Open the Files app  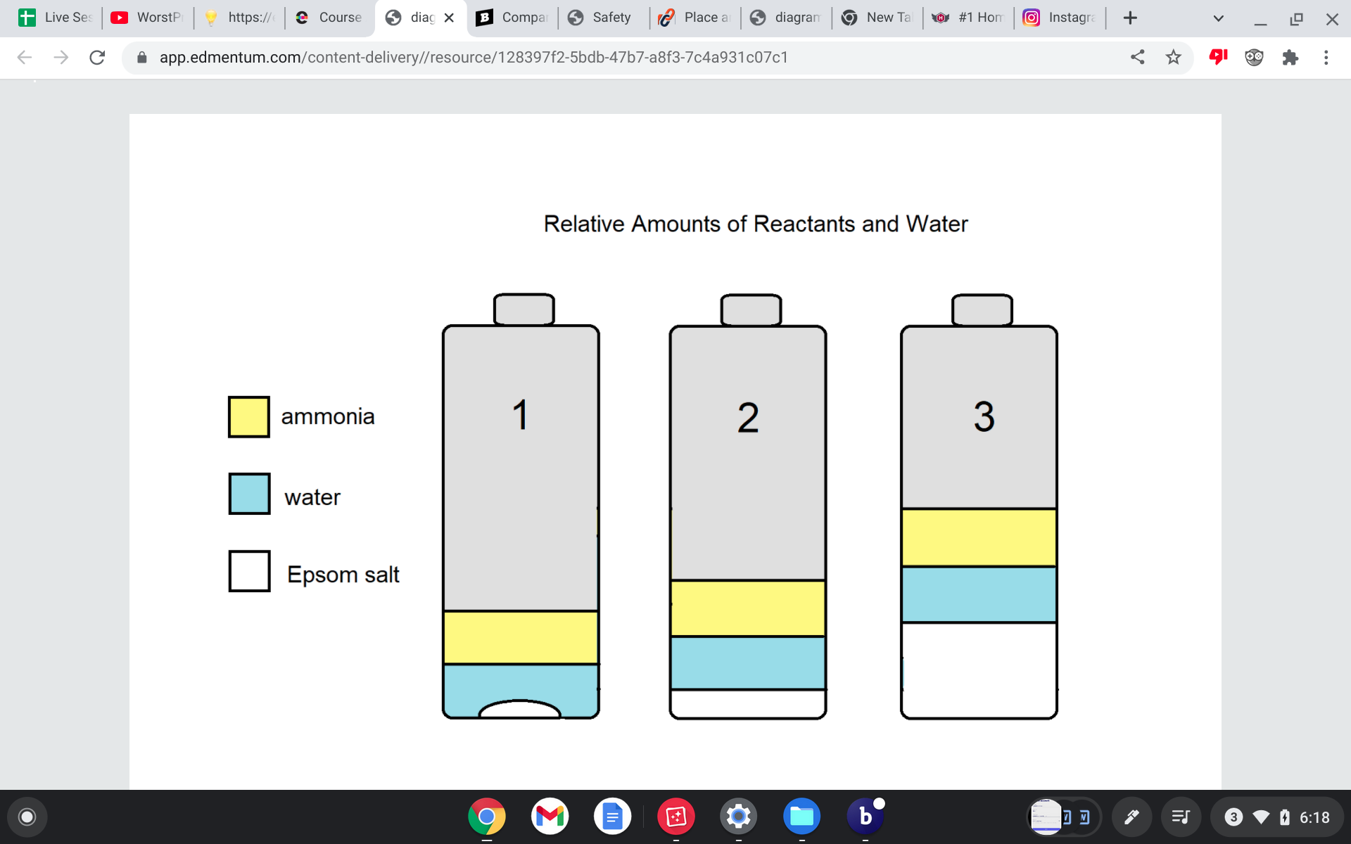801,817
